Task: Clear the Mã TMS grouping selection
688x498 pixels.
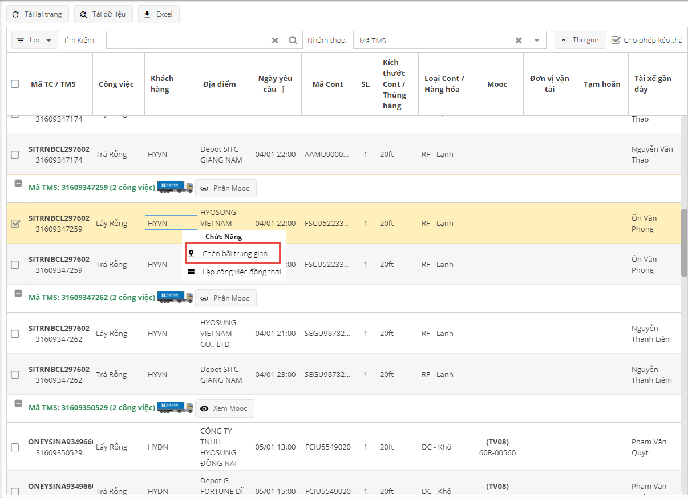Action: coord(519,41)
